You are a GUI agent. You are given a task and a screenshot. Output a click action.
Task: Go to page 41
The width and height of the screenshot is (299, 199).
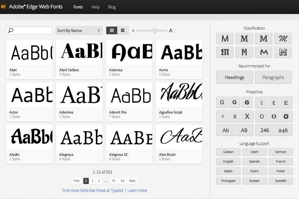[114, 181]
